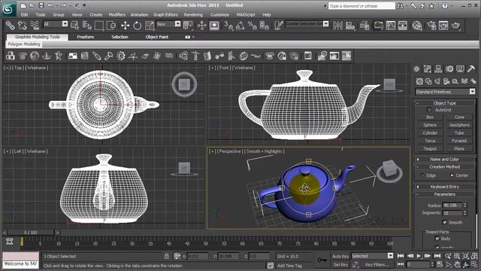The image size is (481, 271).
Task: Open the Mirror tool
Action: [337, 25]
